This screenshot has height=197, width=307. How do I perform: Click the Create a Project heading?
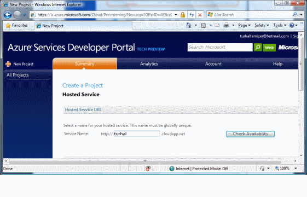pyautogui.click(x=83, y=85)
